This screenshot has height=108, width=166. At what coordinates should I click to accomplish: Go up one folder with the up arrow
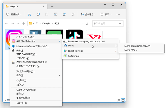pyautogui.click(x=23, y=24)
